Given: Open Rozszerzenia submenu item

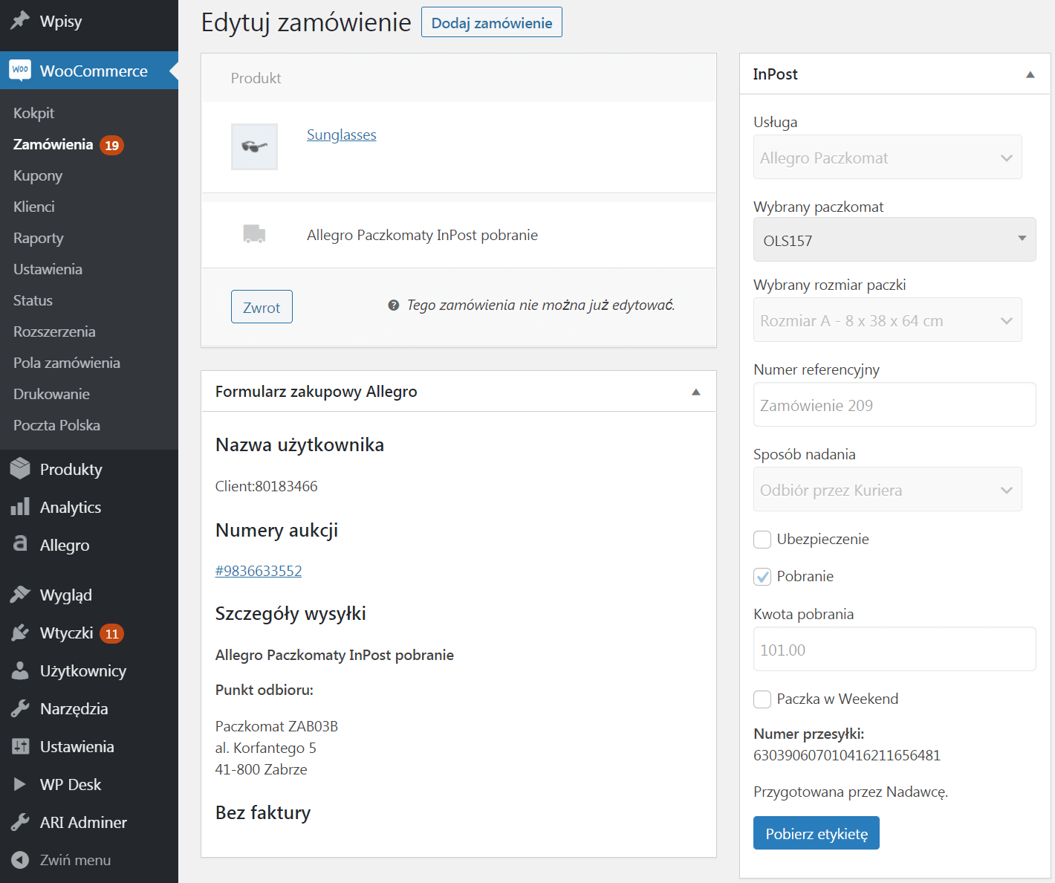Looking at the screenshot, I should coord(54,331).
